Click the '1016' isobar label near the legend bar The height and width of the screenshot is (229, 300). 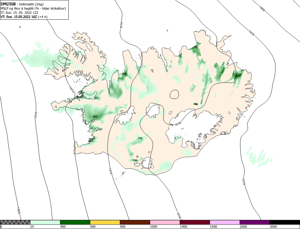[179, 216]
